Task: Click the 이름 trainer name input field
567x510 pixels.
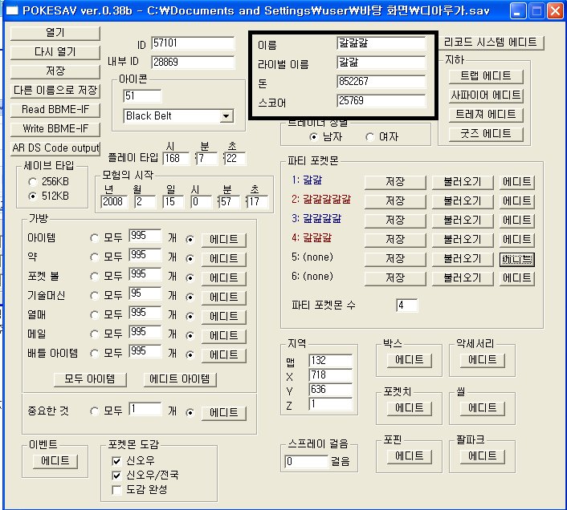Action: (x=381, y=42)
